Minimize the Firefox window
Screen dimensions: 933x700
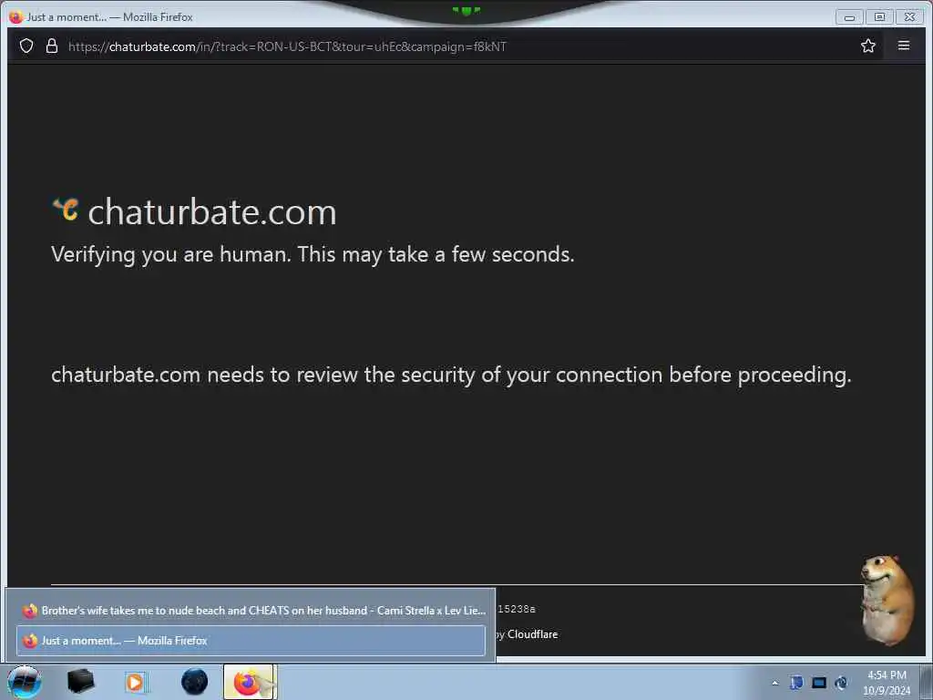tap(849, 17)
